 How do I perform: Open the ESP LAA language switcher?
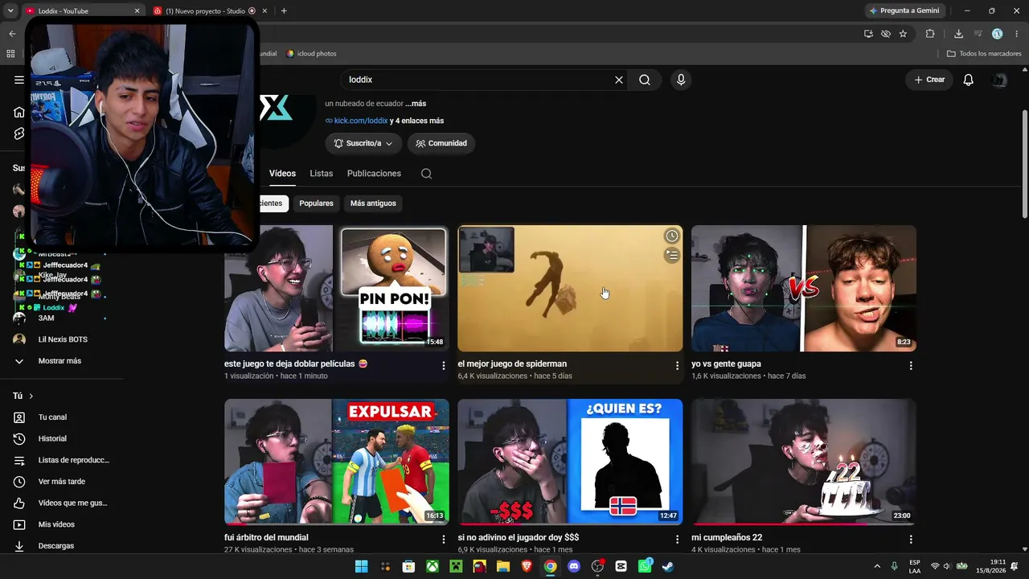(x=915, y=566)
